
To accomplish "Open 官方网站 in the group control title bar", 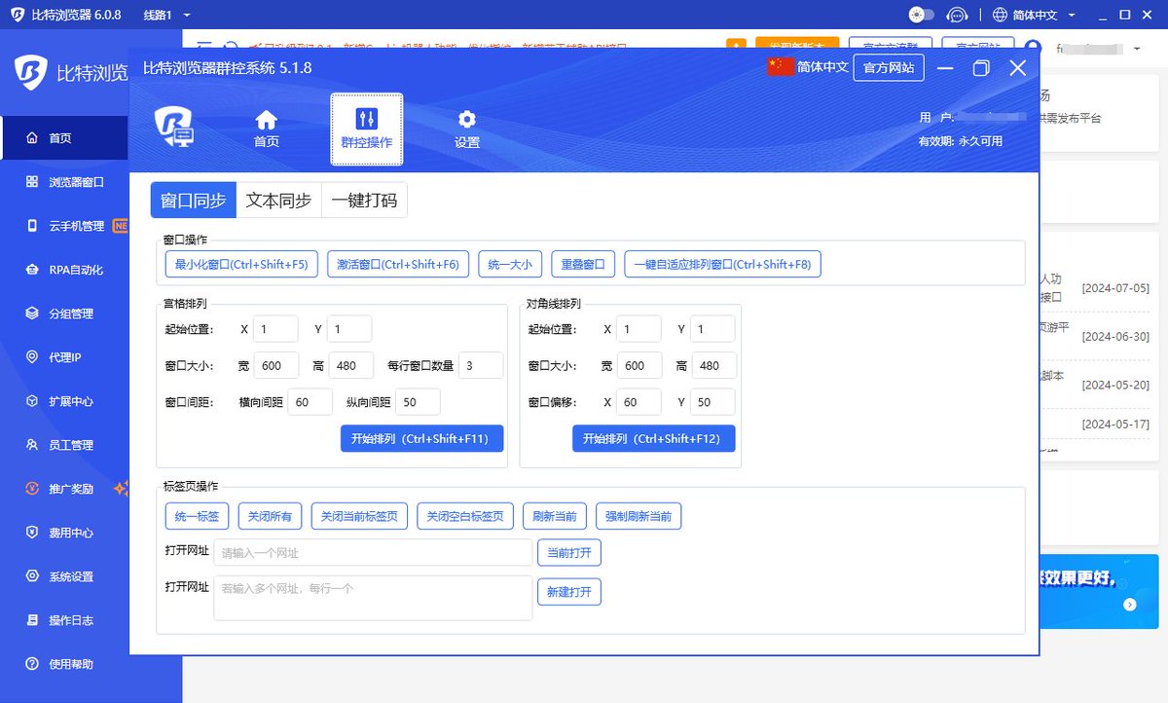I will [x=889, y=67].
